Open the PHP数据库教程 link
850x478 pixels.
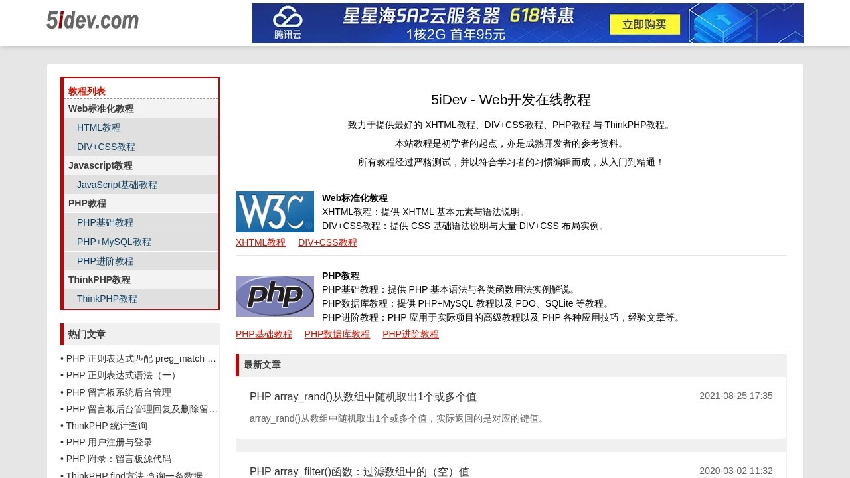pos(337,334)
